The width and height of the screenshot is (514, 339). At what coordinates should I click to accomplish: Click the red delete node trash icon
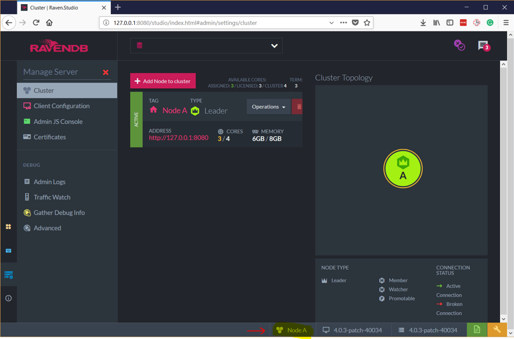point(297,106)
